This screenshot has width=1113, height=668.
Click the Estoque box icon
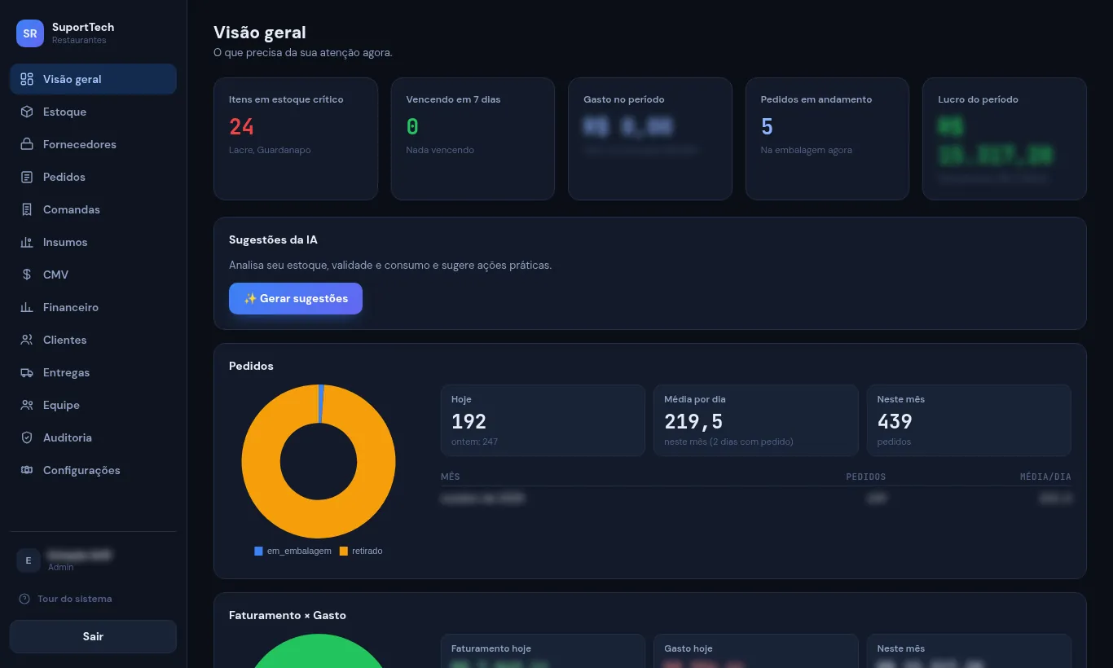click(x=27, y=112)
